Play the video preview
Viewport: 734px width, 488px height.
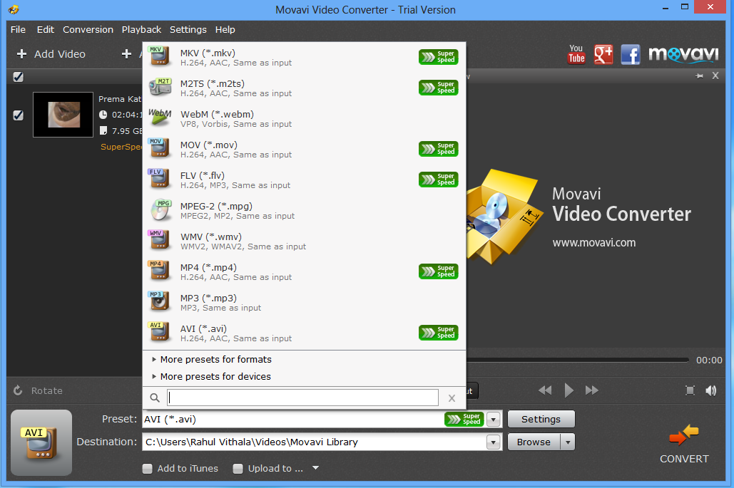coord(569,390)
